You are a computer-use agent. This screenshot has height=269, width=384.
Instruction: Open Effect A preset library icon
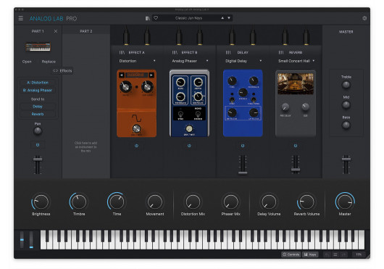(122, 52)
